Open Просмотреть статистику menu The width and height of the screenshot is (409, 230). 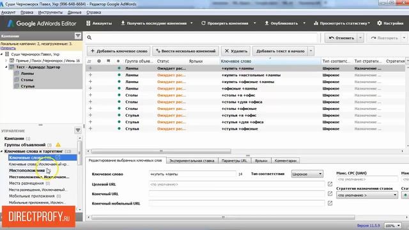click(342, 23)
